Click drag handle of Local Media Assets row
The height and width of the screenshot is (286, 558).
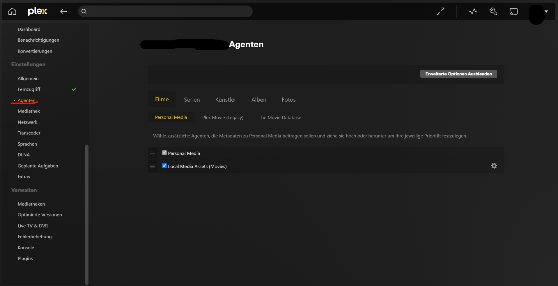pos(153,166)
